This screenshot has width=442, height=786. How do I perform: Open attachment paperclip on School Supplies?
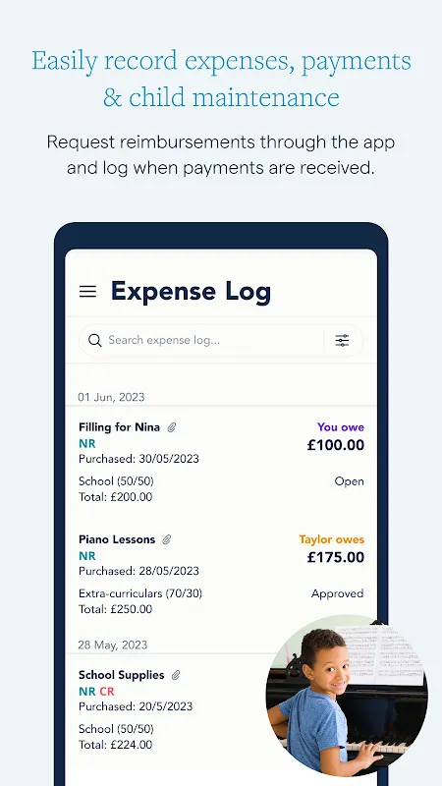coord(176,675)
